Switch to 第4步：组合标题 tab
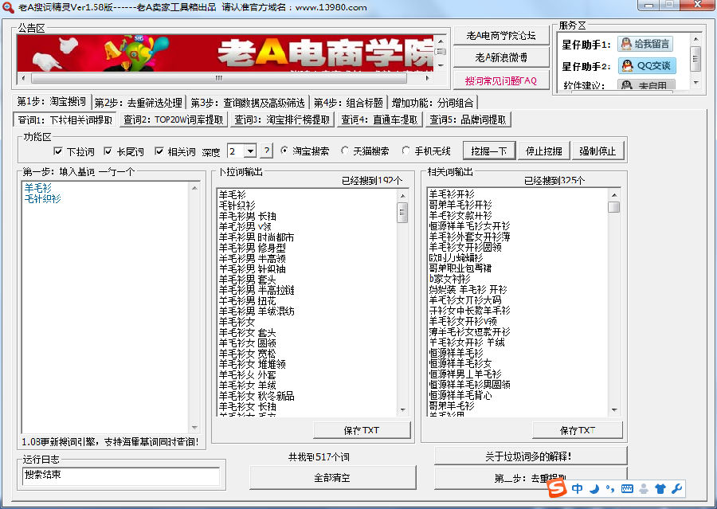This screenshot has height=509, width=717. pyautogui.click(x=348, y=103)
